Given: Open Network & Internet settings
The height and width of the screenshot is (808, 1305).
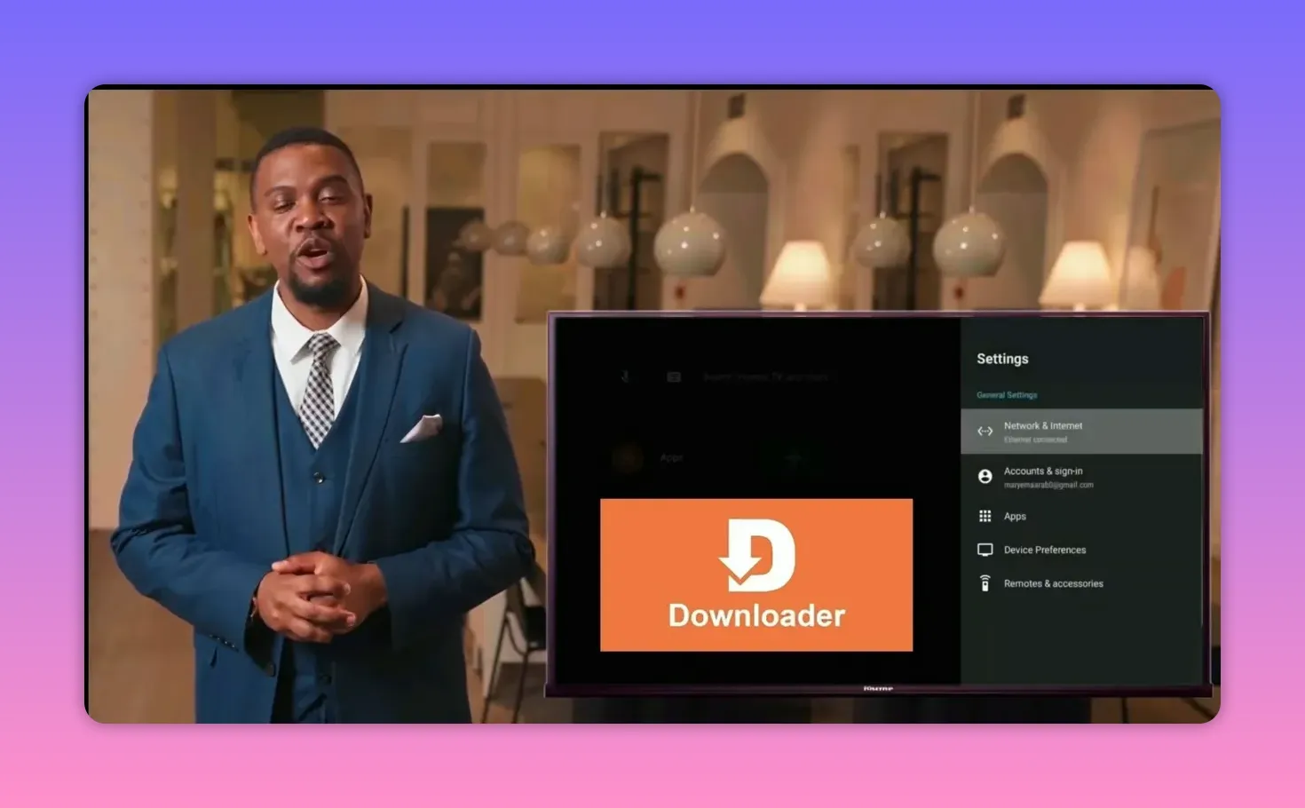Looking at the screenshot, I should [x=1081, y=432].
